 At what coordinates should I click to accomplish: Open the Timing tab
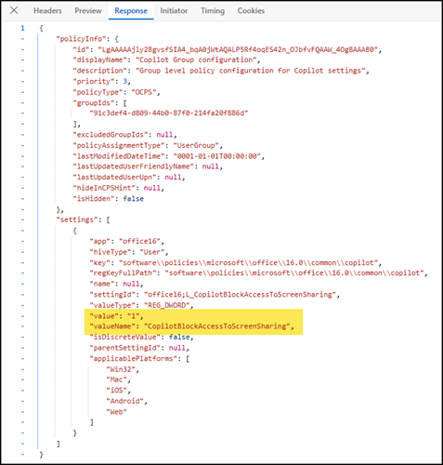213,11
